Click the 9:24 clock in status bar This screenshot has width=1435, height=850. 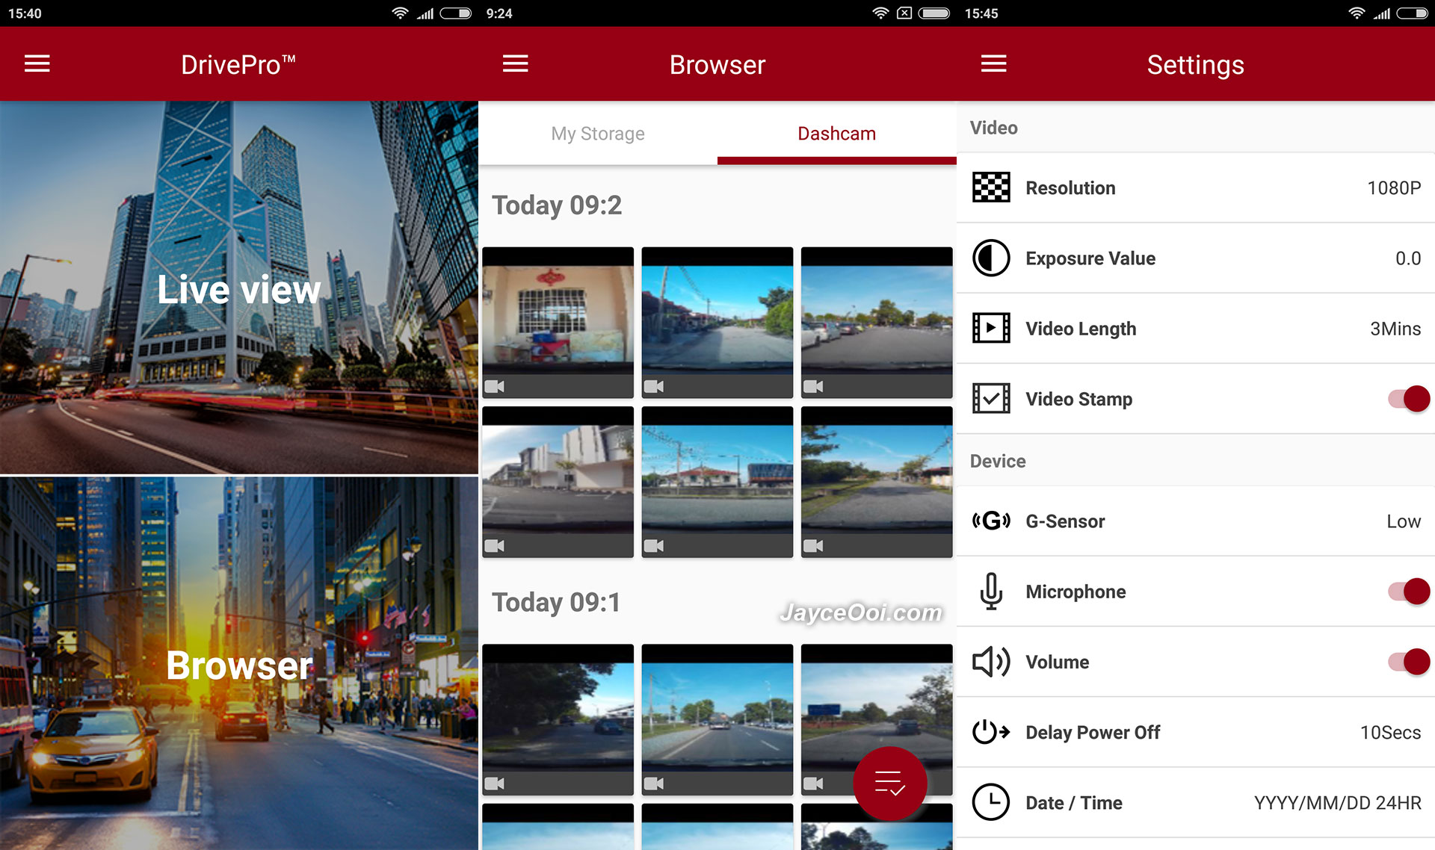point(499,13)
